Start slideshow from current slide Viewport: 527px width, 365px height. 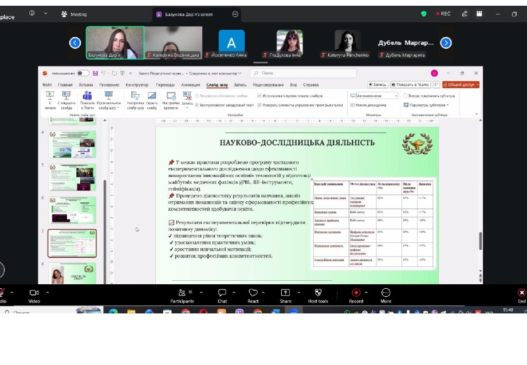66,100
